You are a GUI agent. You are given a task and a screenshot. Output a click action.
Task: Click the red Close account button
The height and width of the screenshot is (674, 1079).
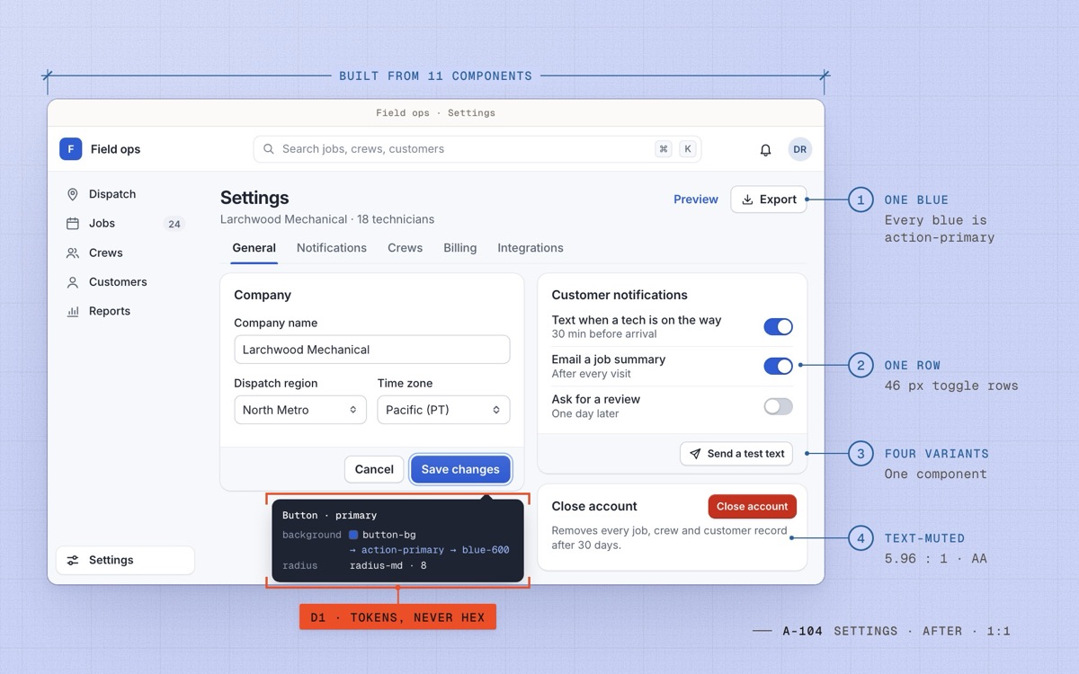click(x=753, y=506)
